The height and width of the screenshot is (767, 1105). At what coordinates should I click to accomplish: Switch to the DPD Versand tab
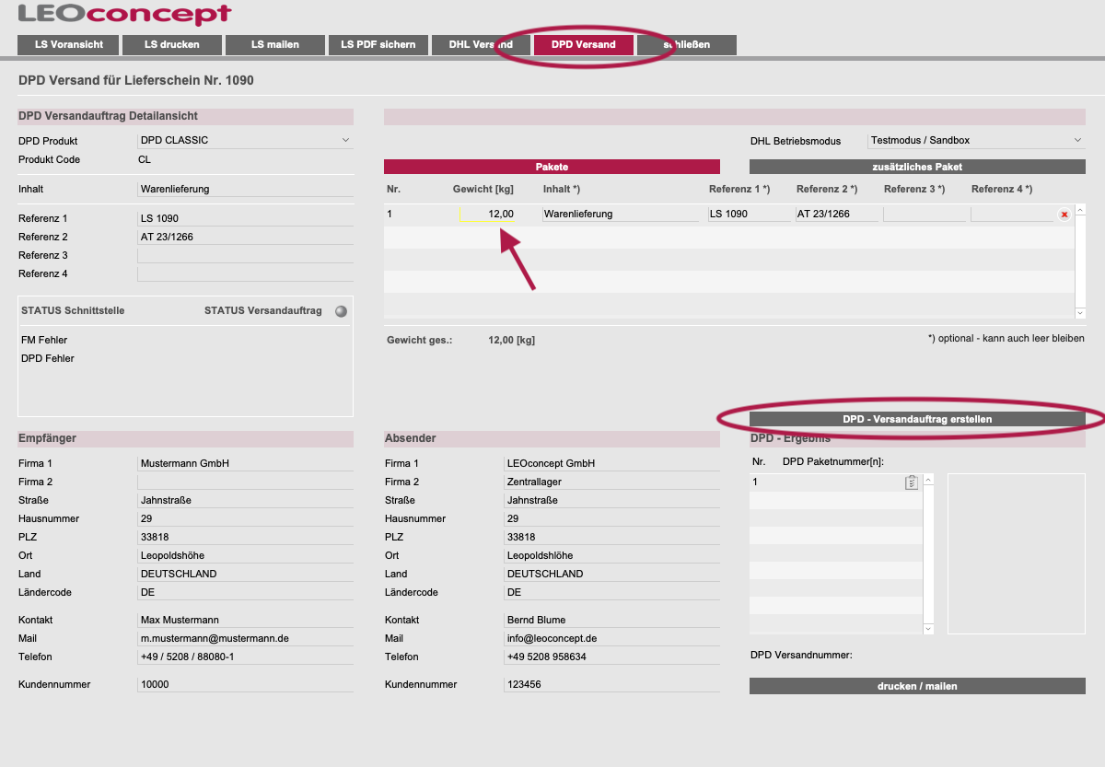click(x=583, y=44)
